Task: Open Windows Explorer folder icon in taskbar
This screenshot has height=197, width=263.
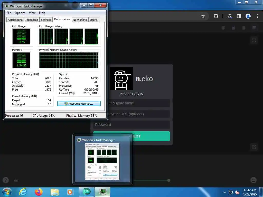Action: pyautogui.click(x=55, y=192)
